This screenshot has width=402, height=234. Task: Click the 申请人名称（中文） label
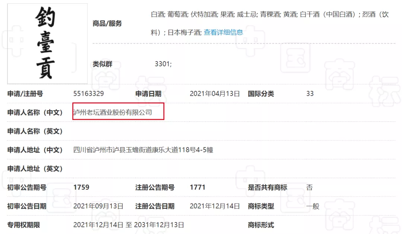(35, 113)
